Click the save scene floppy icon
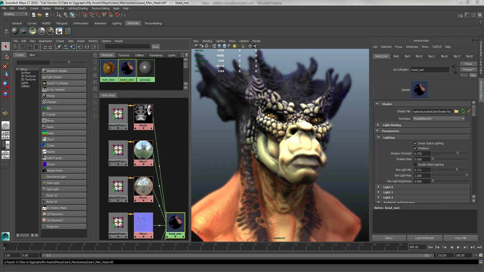The image size is (484, 272). tap(47, 15)
